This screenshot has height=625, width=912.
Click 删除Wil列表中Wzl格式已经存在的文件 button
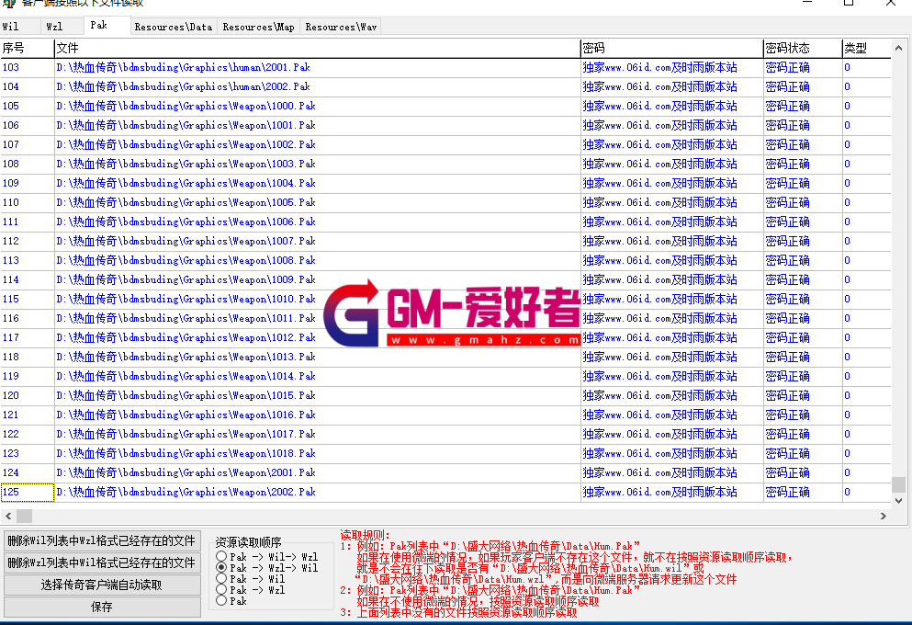click(x=102, y=540)
